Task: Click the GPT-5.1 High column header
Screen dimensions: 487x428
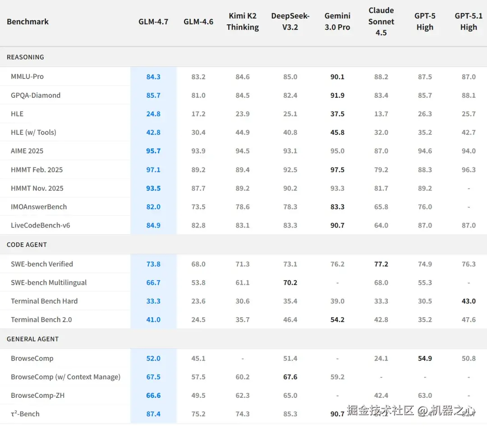Action: pyautogui.click(x=469, y=22)
